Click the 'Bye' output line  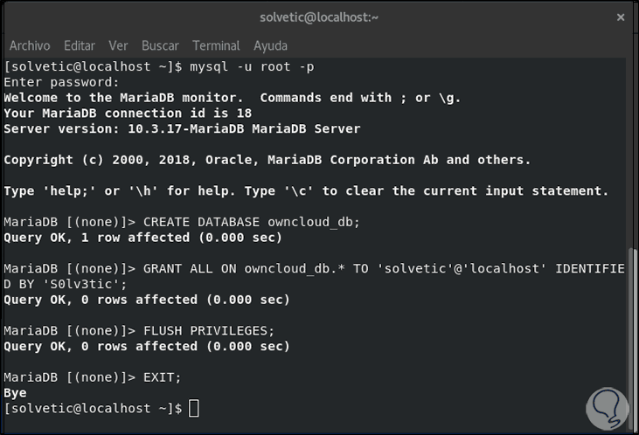(x=15, y=393)
